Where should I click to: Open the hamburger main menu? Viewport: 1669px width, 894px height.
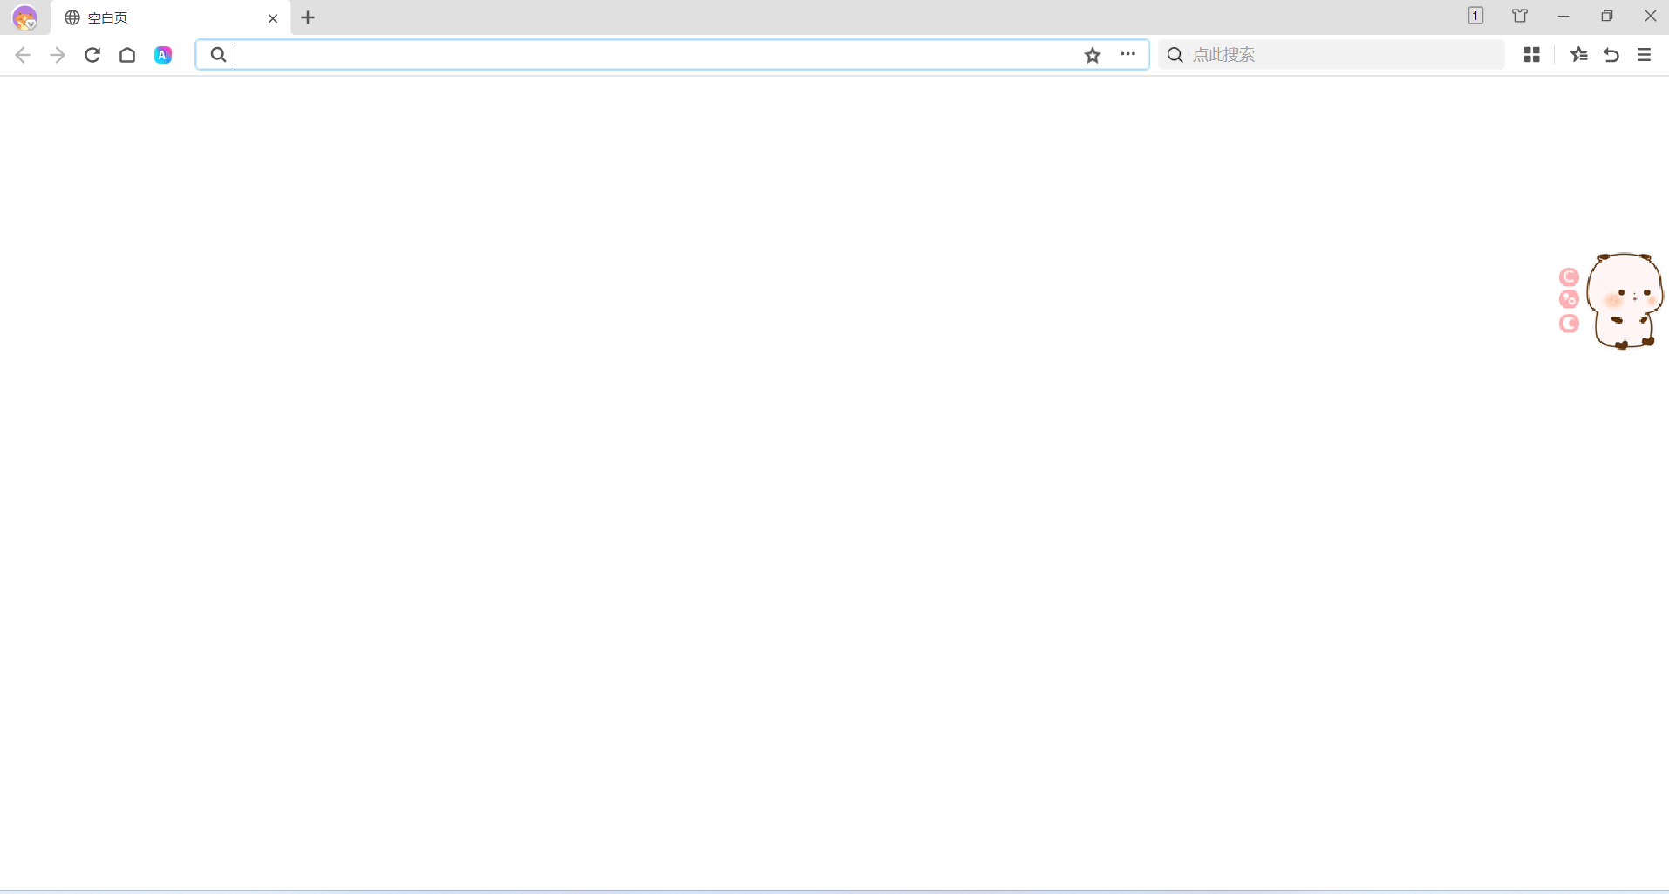[x=1645, y=55]
